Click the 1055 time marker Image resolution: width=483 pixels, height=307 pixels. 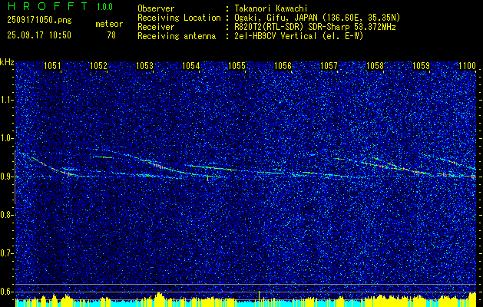coord(237,65)
